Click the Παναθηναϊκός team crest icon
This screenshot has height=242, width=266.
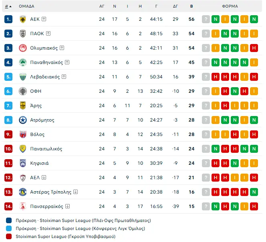point(23,62)
